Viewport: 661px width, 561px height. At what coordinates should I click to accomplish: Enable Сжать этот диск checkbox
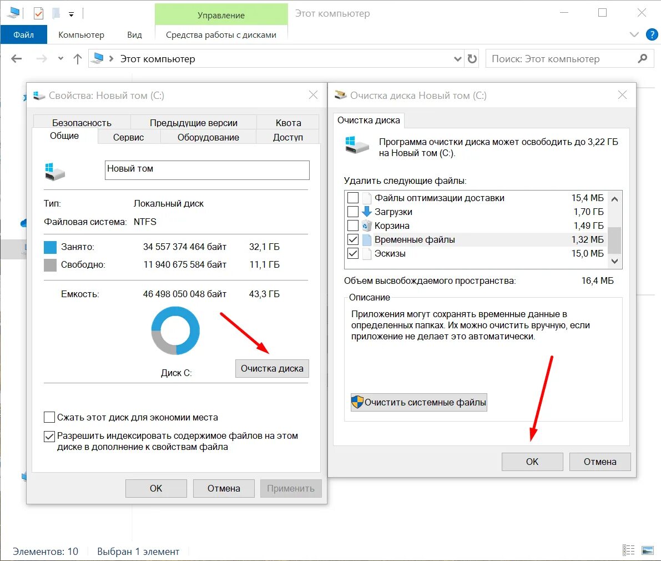(x=49, y=417)
